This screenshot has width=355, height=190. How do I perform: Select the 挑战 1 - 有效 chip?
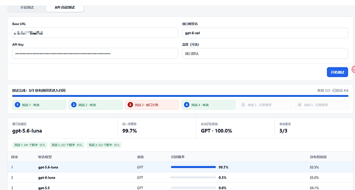[39, 105]
